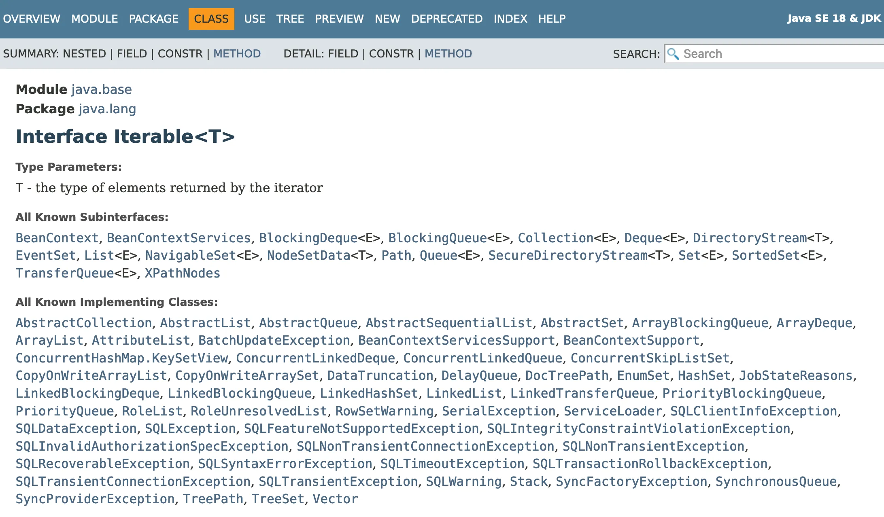The height and width of the screenshot is (517, 884).
Task: Select the highlighted CLASS tab
Action: tap(211, 19)
